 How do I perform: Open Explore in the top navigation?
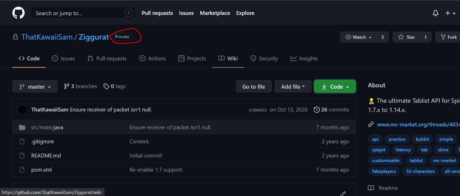pyautogui.click(x=245, y=13)
